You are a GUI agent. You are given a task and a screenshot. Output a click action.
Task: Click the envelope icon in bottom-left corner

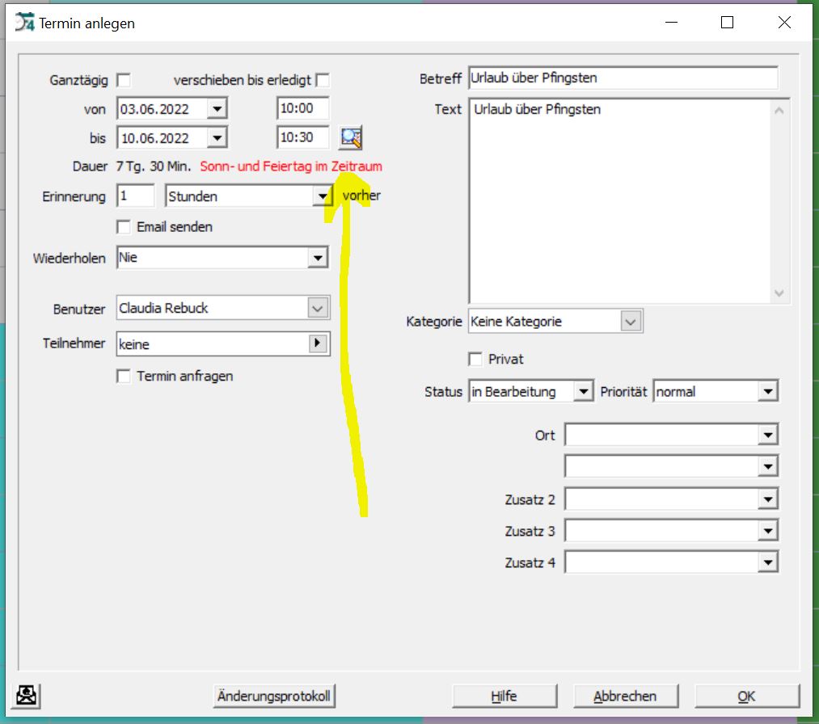[x=28, y=695]
